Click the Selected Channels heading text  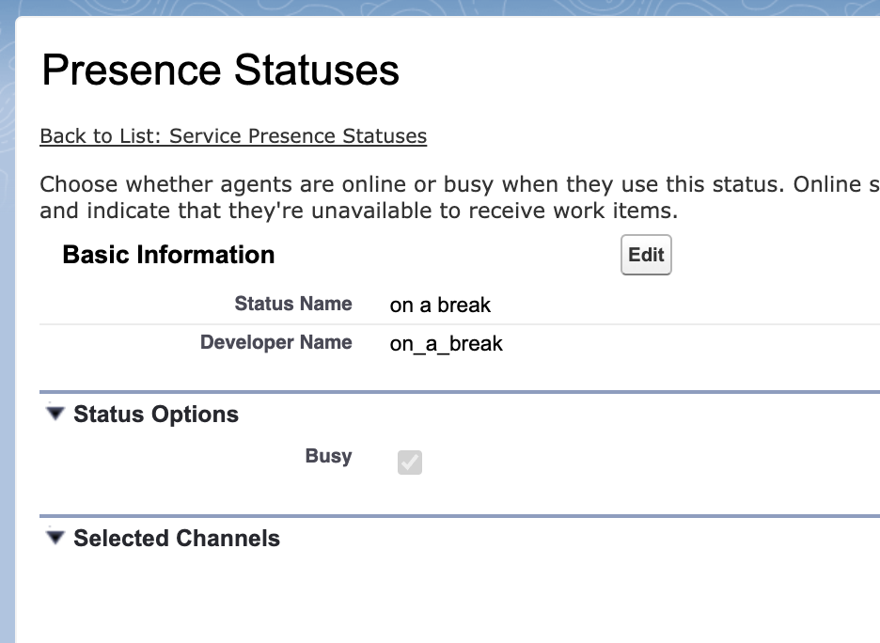click(x=177, y=539)
